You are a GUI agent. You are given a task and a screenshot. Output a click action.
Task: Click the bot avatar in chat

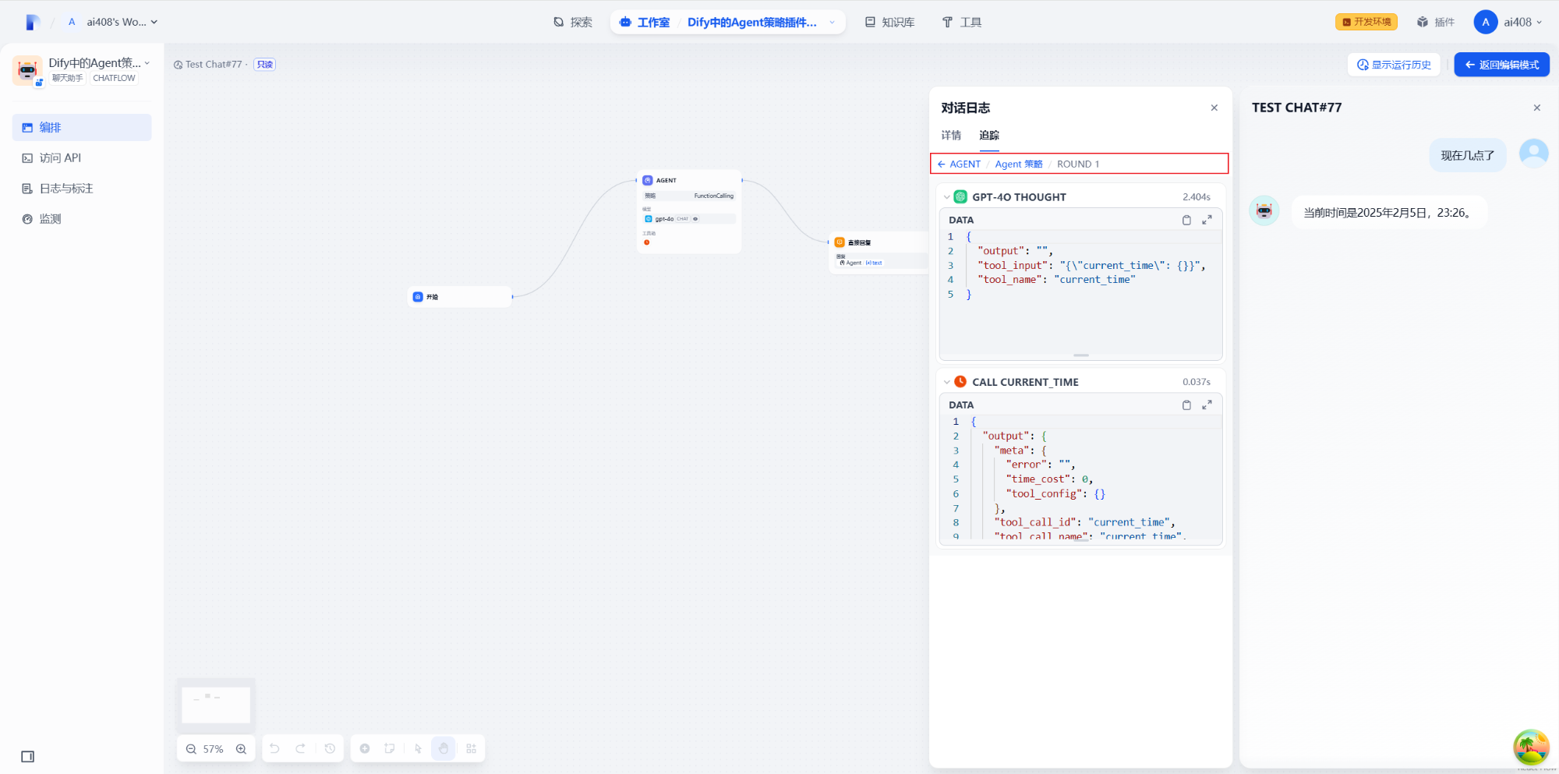(x=1264, y=210)
